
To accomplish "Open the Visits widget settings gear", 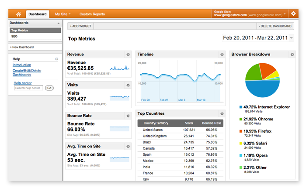I will coord(128,85).
